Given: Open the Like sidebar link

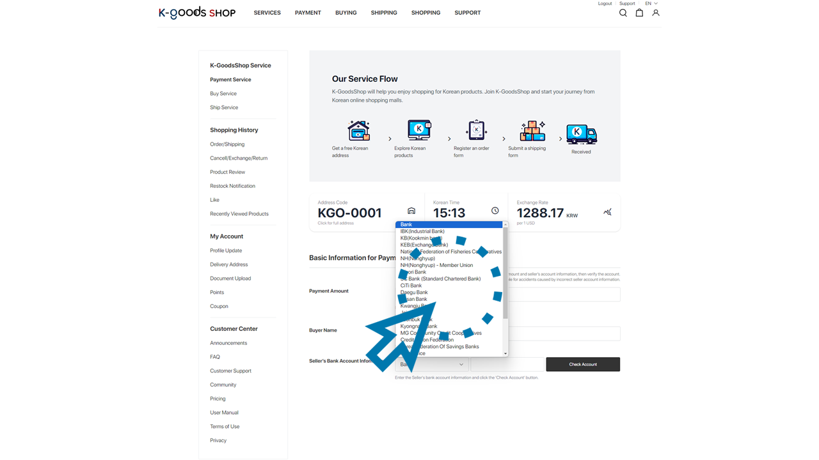Looking at the screenshot, I should pos(214,200).
